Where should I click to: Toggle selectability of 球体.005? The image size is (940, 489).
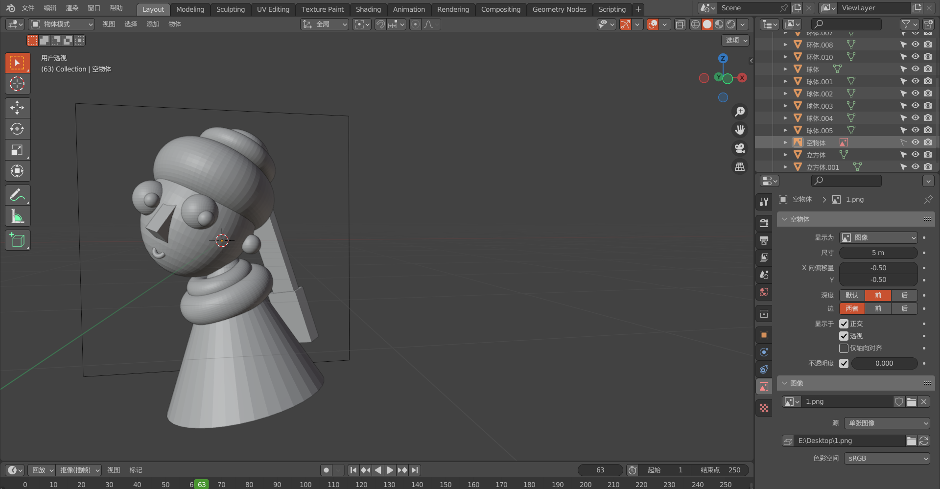(903, 130)
